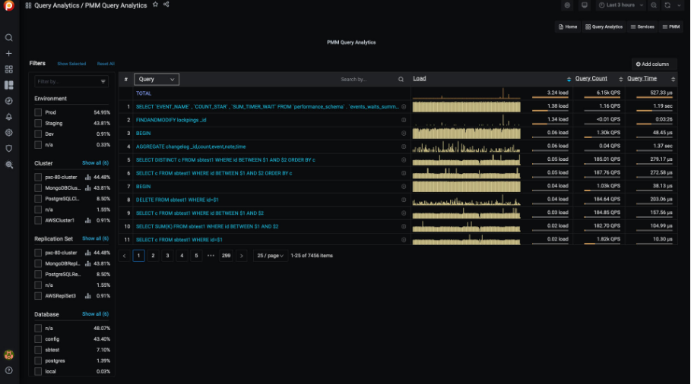This screenshot has width=691, height=384.
Task: Open the Configuration gear icon
Action: (x=9, y=132)
